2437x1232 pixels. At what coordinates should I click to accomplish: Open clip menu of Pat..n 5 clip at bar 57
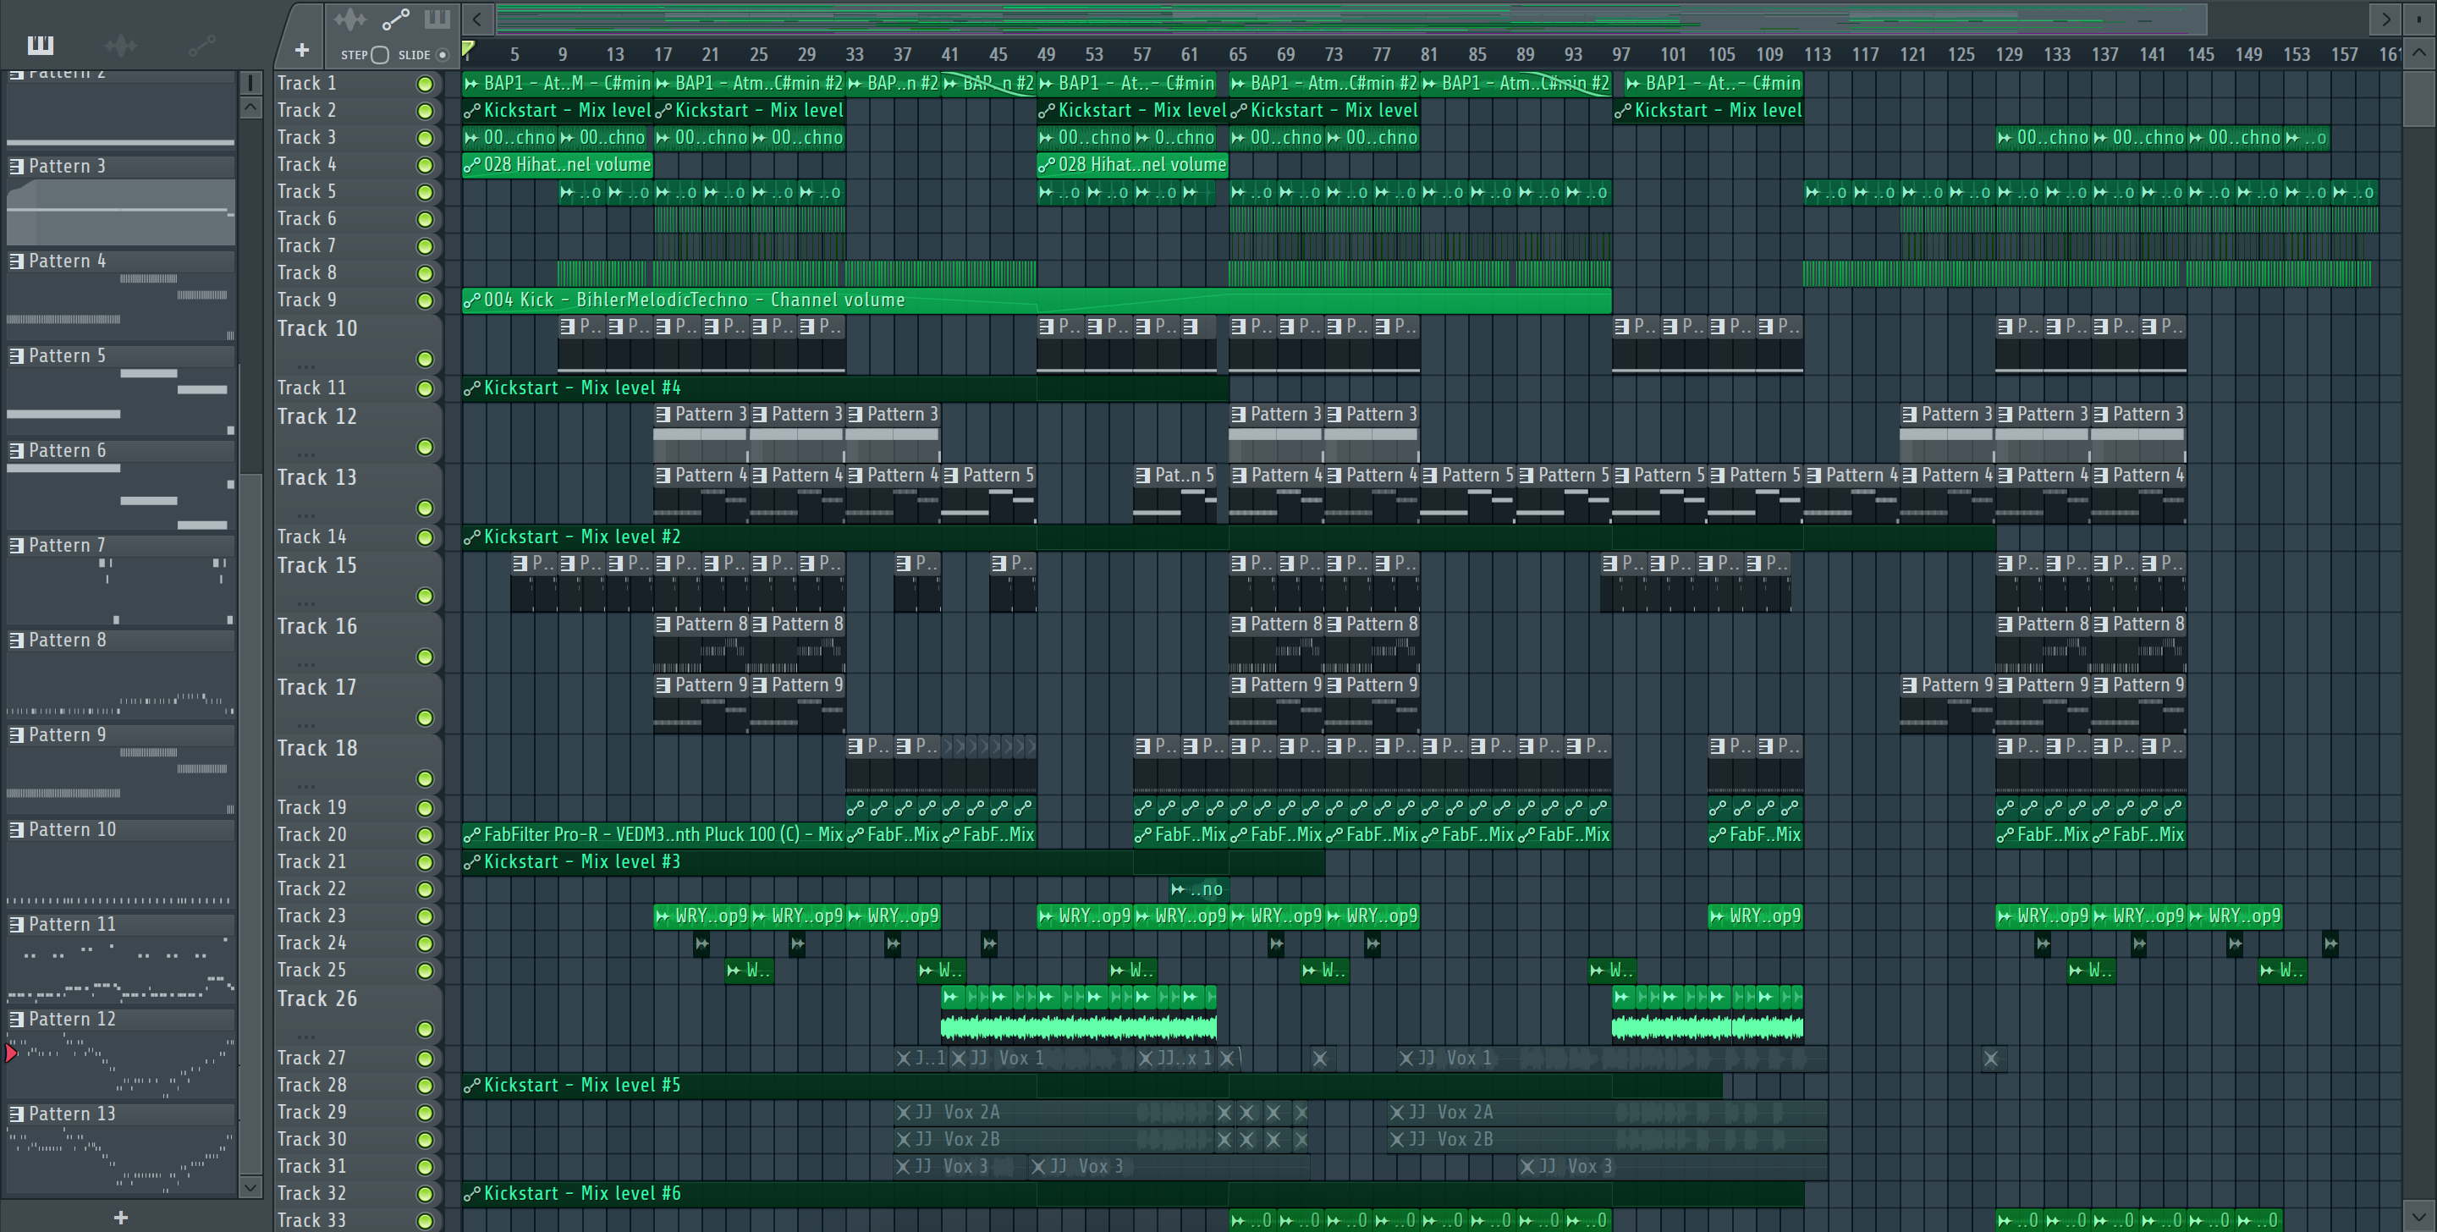click(1143, 476)
